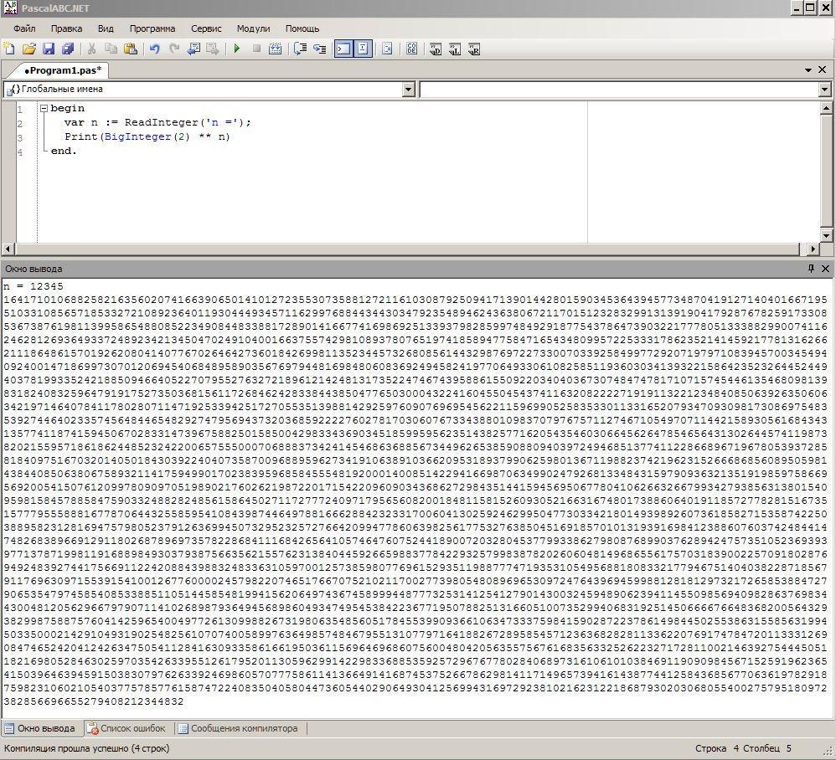Collapse the begin block in editor

44,108
